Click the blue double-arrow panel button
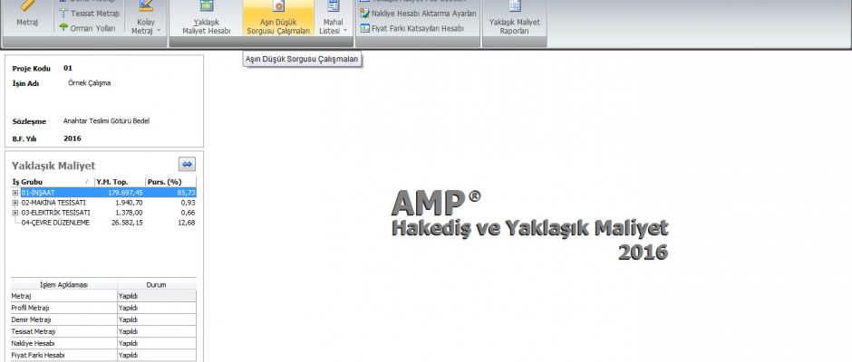The width and height of the screenshot is (852, 362). click(187, 164)
